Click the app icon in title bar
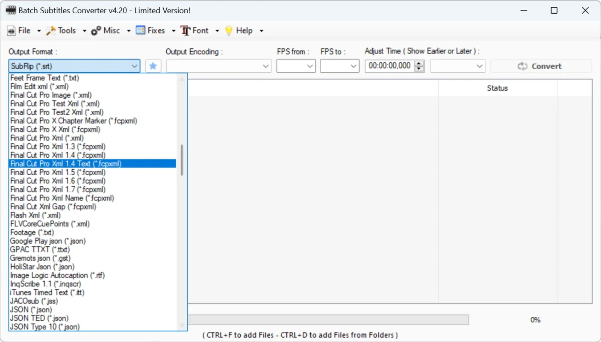Image resolution: width=601 pixels, height=342 pixels. tap(11, 10)
